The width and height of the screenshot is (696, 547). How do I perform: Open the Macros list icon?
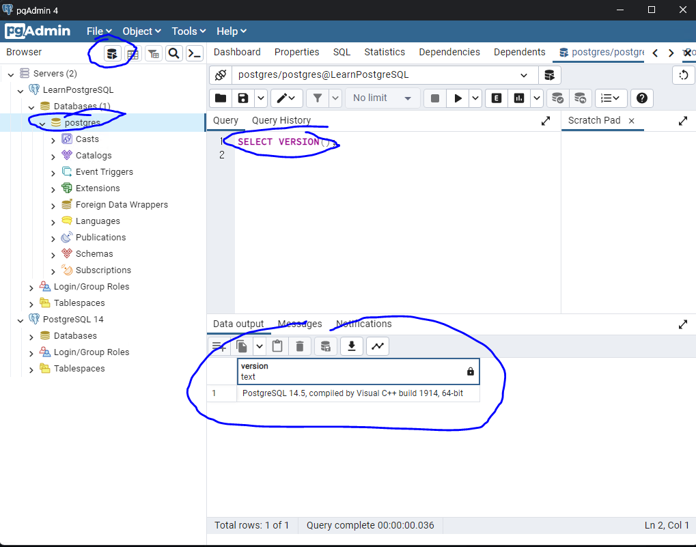[611, 98]
